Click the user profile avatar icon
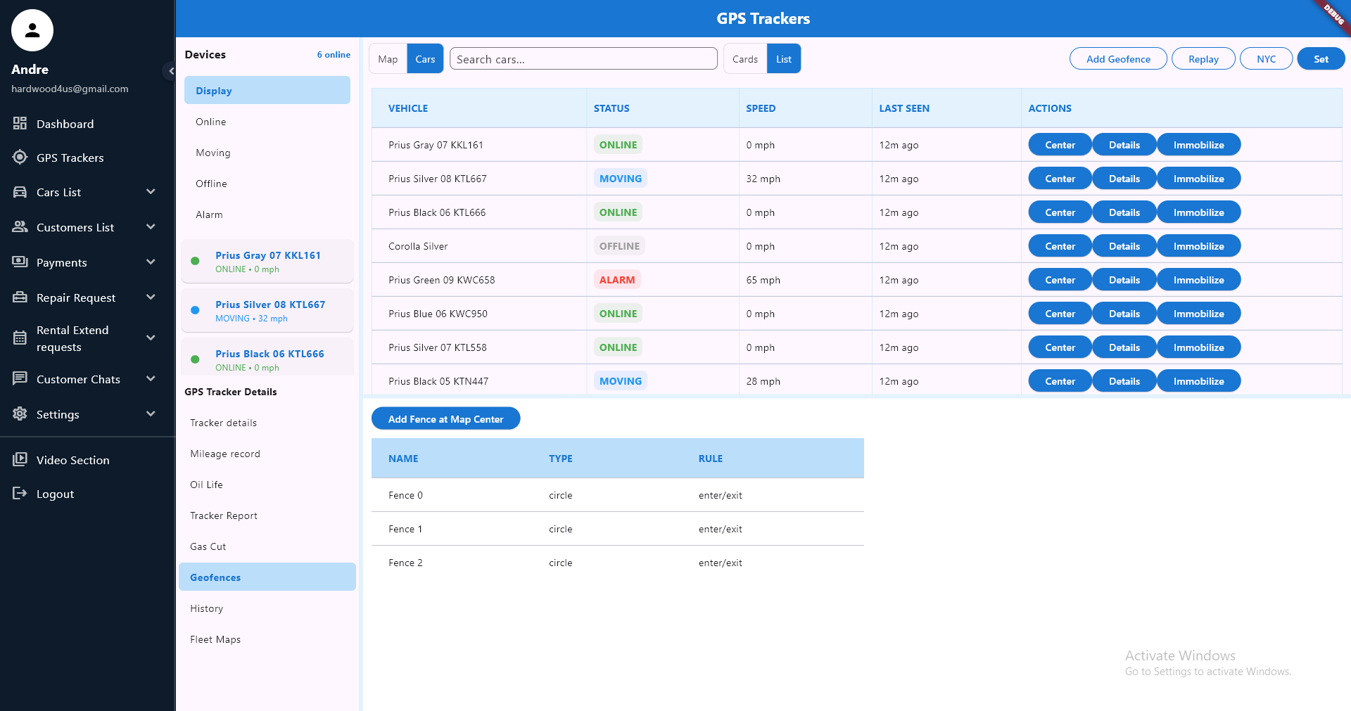Screen dimensions: 1351x711 [x=32, y=30]
